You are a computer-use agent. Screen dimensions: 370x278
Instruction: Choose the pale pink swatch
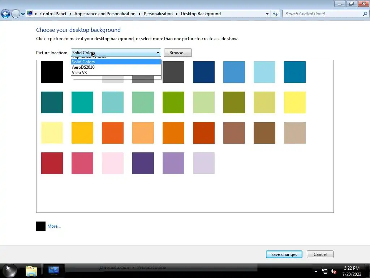[x=113, y=163]
